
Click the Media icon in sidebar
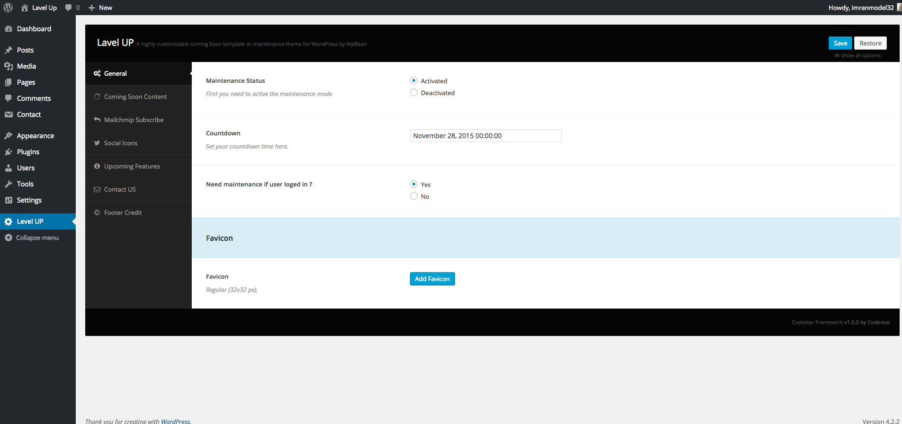click(9, 66)
